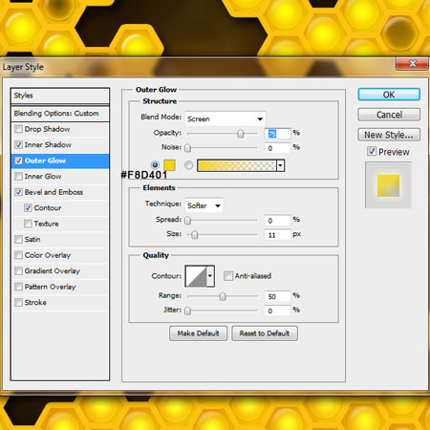The image size is (430, 430).
Task: Click the New Style... button
Action: (389, 135)
